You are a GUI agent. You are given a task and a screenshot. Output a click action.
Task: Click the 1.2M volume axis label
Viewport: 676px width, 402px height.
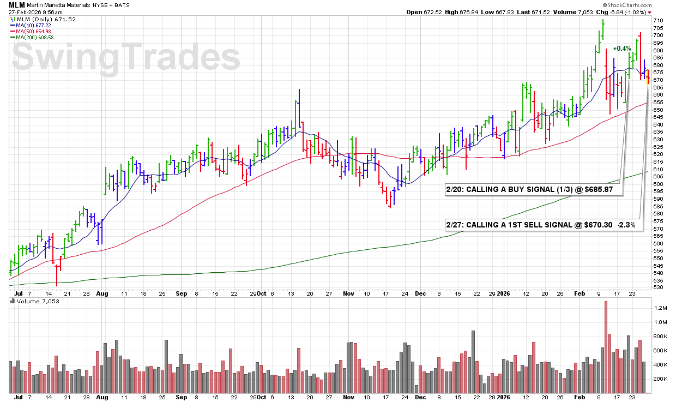pos(660,308)
